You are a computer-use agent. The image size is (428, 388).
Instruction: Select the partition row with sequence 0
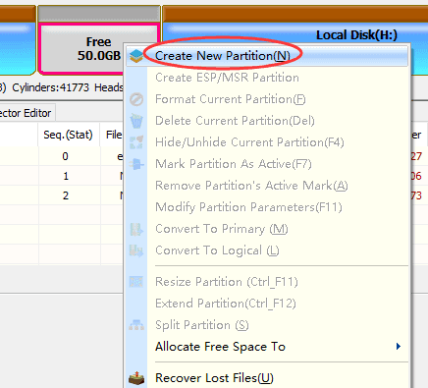(x=62, y=156)
